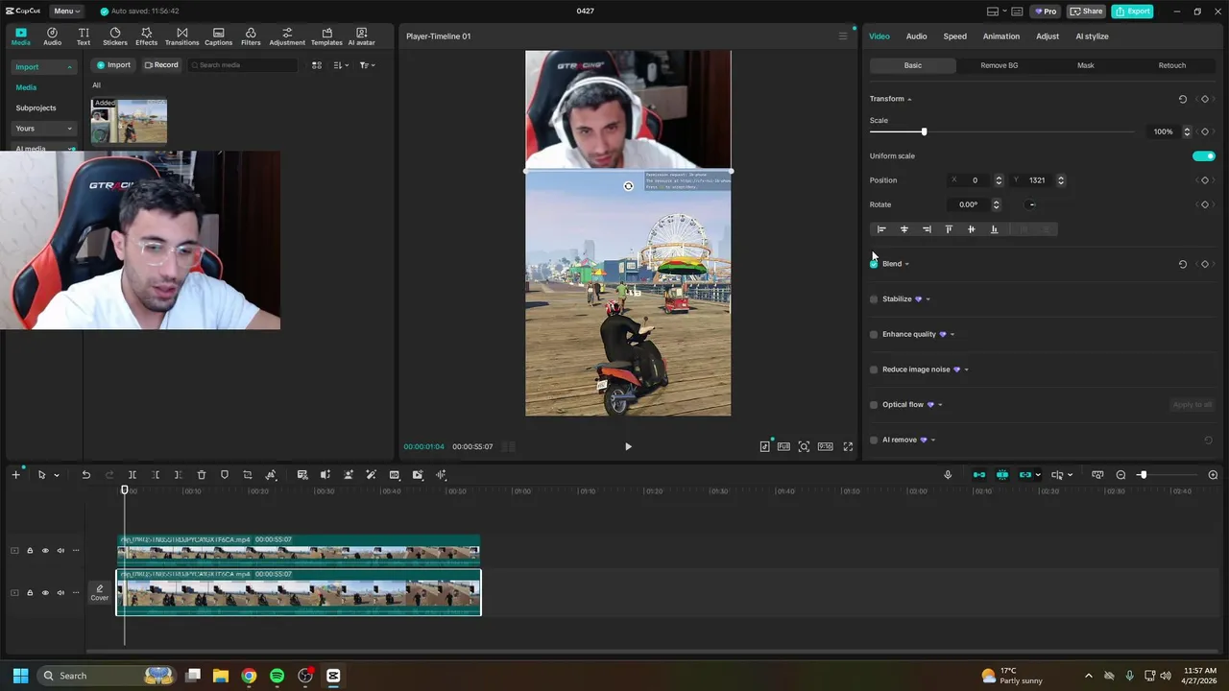
Task: Switch to the Audio properties tab
Action: 916,36
